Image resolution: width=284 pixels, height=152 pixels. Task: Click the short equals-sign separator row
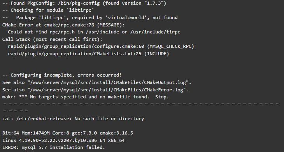[16, 110]
